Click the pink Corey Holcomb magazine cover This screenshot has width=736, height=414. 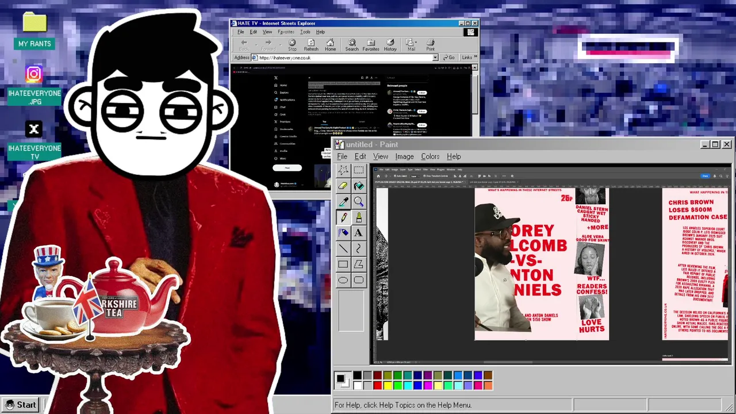coord(542,264)
